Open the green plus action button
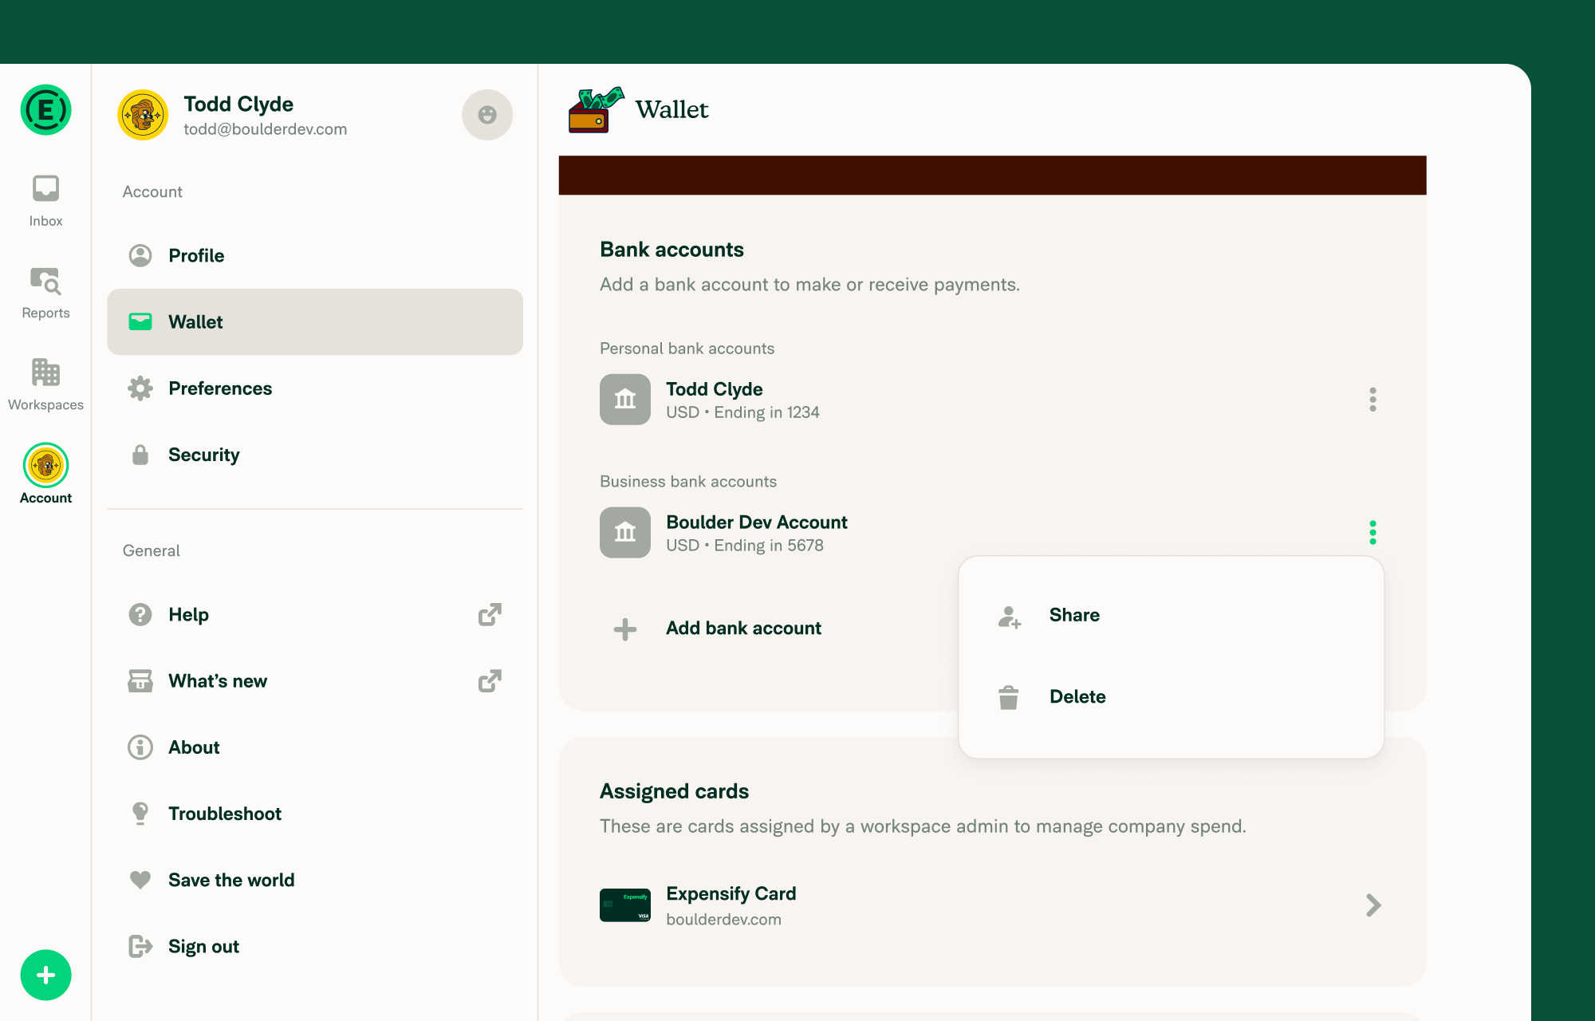Viewport: 1595px width, 1021px height. point(45,975)
